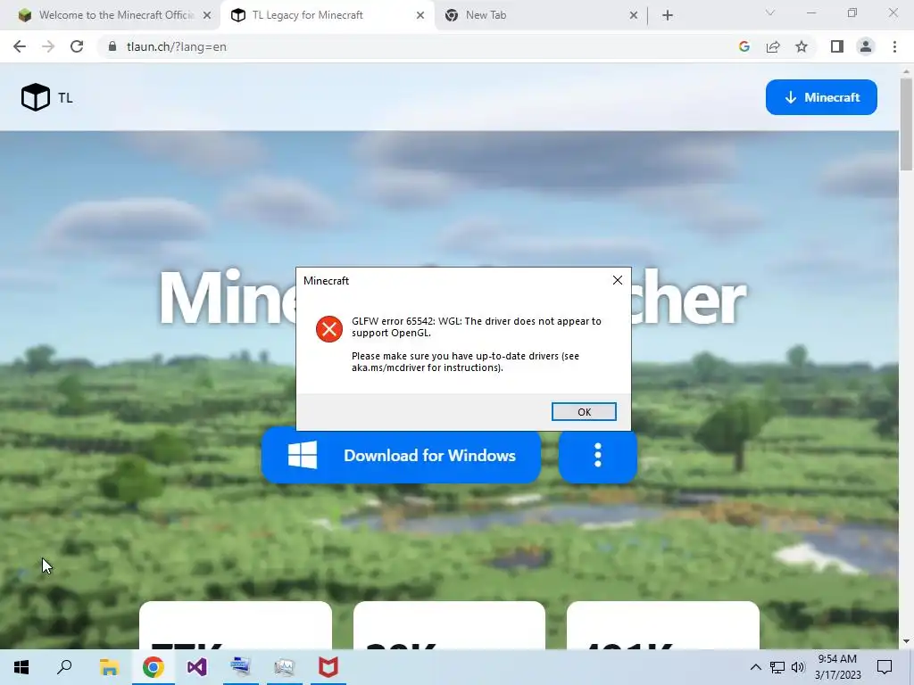Click the scrollbar down arrow
The image size is (914, 685).
[906, 641]
